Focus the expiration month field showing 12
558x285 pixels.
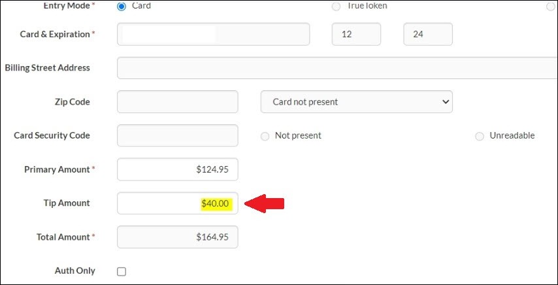356,35
